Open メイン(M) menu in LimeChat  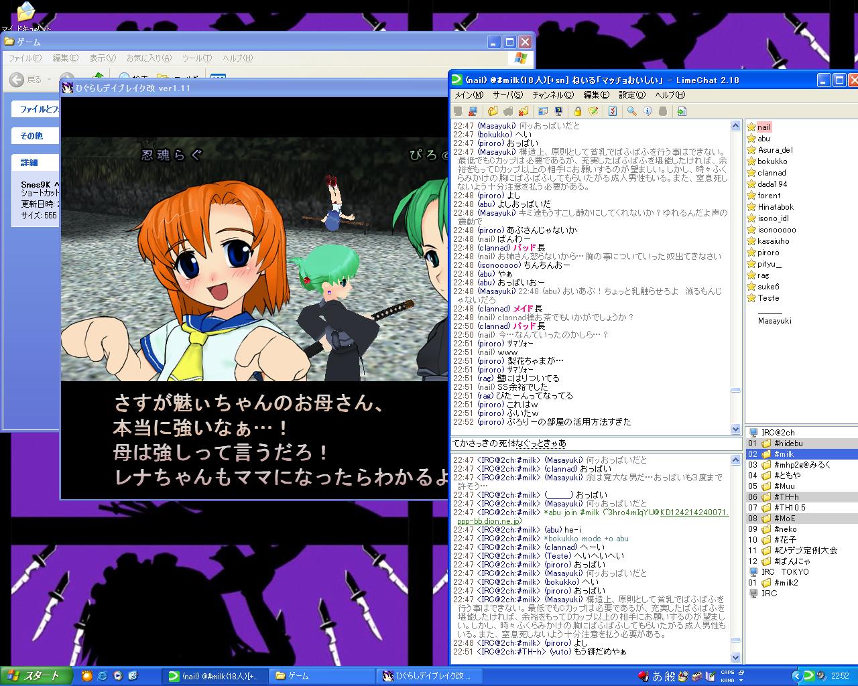pyautogui.click(x=469, y=95)
